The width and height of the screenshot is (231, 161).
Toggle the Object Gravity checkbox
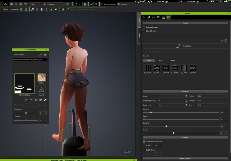144,31
